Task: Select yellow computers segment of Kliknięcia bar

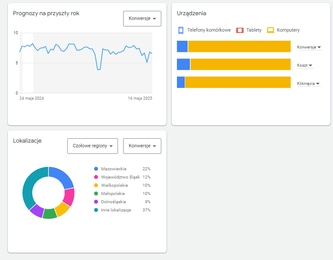Action: 238,82
